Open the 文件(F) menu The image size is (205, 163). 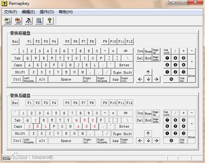click(x=11, y=12)
